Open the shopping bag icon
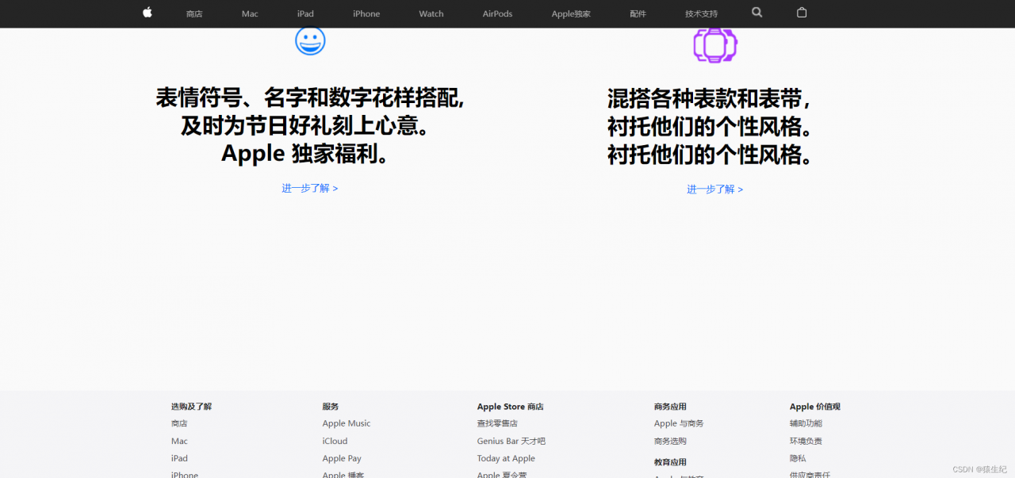The height and width of the screenshot is (478, 1015). click(801, 13)
